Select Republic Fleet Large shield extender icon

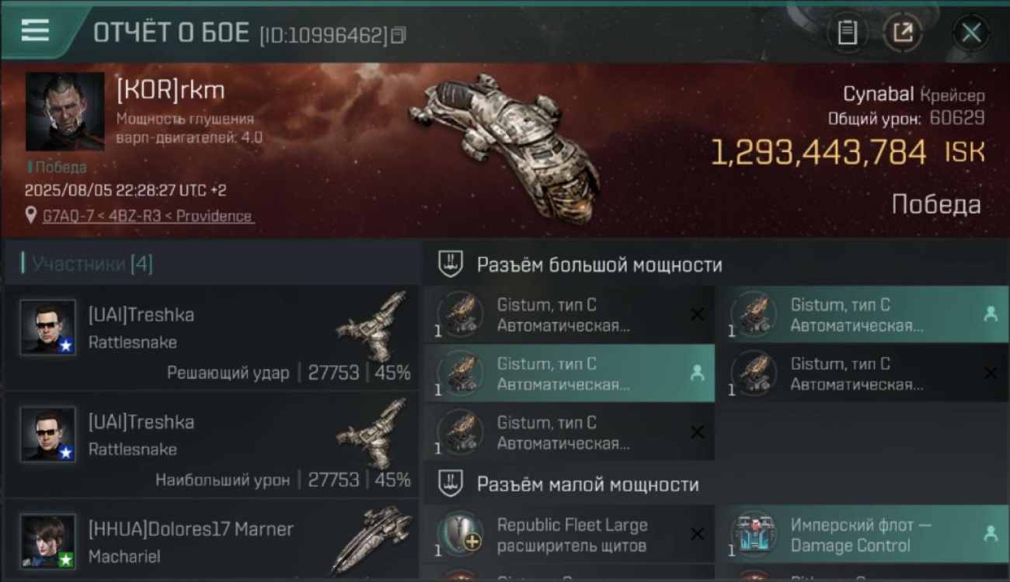[x=460, y=534]
